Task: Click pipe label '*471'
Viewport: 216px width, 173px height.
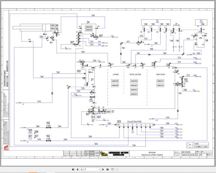Action: (x=128, y=42)
